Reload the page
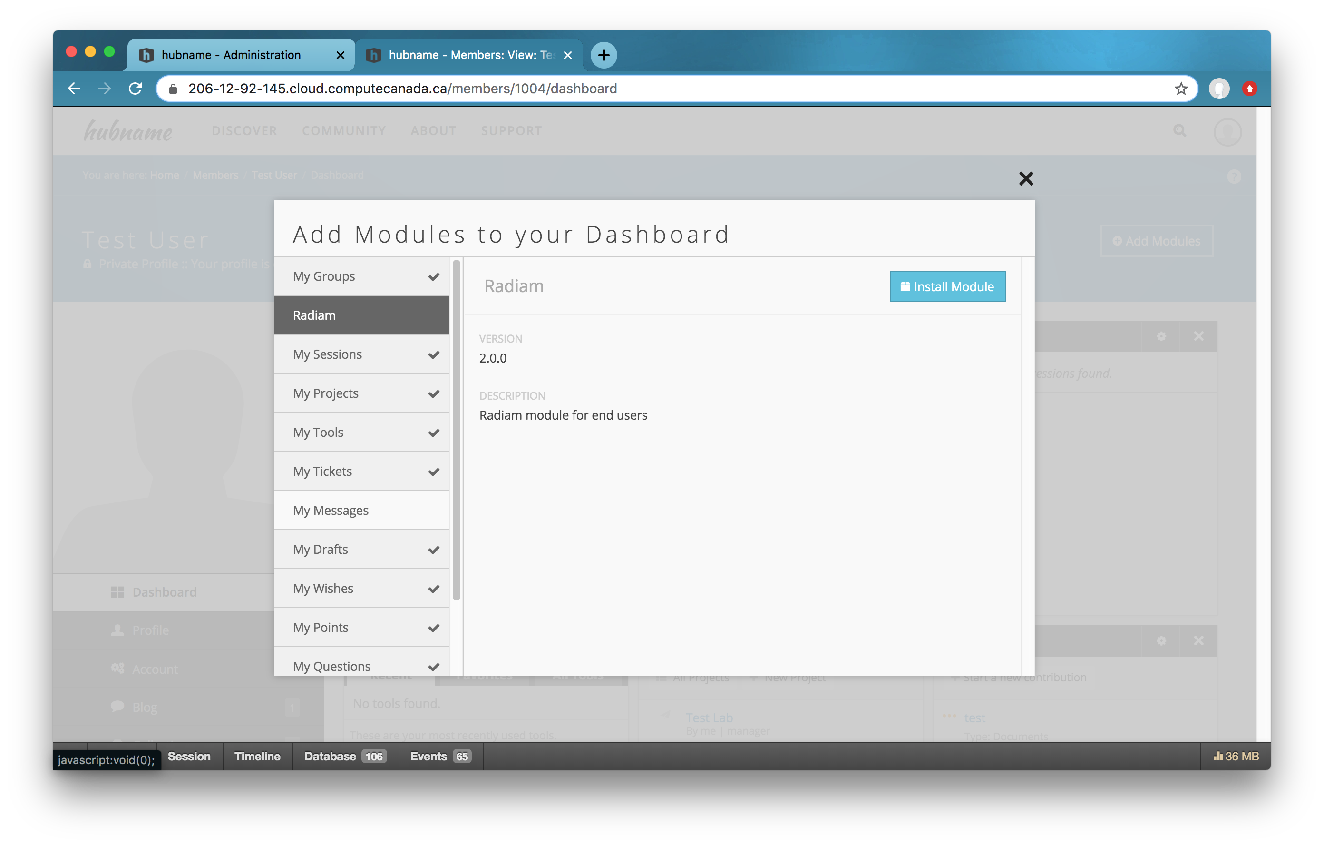 click(x=135, y=89)
